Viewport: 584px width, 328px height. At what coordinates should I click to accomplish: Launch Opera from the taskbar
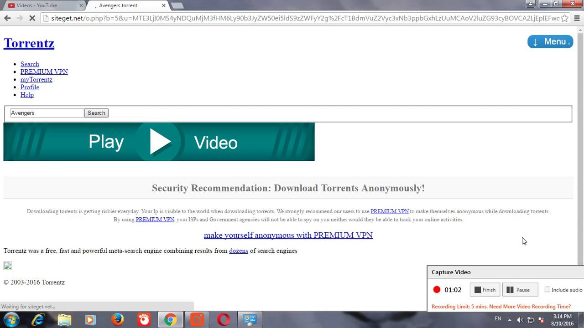click(x=224, y=320)
